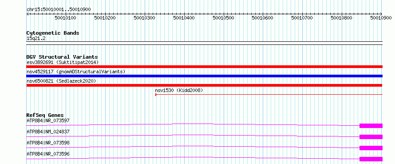The image size is (395, 164).
Task: Click ruler tick label 50010500
Action: point(223,18)
